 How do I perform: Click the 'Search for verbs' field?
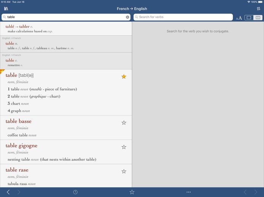(x=183, y=17)
